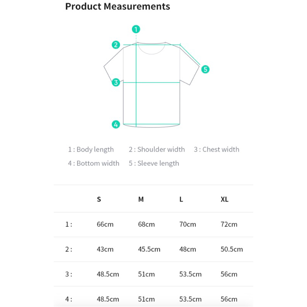The height and width of the screenshot is (307, 307).
Task: Click the L size column header
Action: pyautogui.click(x=181, y=200)
